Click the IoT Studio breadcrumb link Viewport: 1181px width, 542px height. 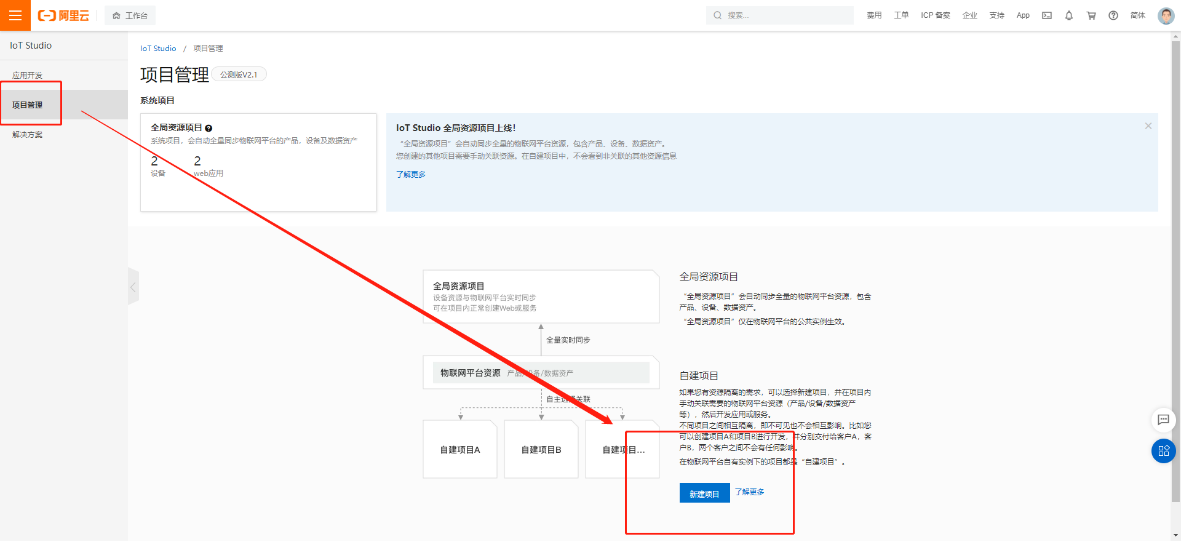pyautogui.click(x=158, y=48)
